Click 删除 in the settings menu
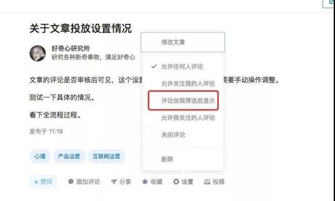335x201 pixels. pyautogui.click(x=183, y=159)
